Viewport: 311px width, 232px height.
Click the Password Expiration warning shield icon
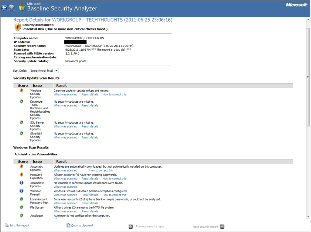[22, 175]
